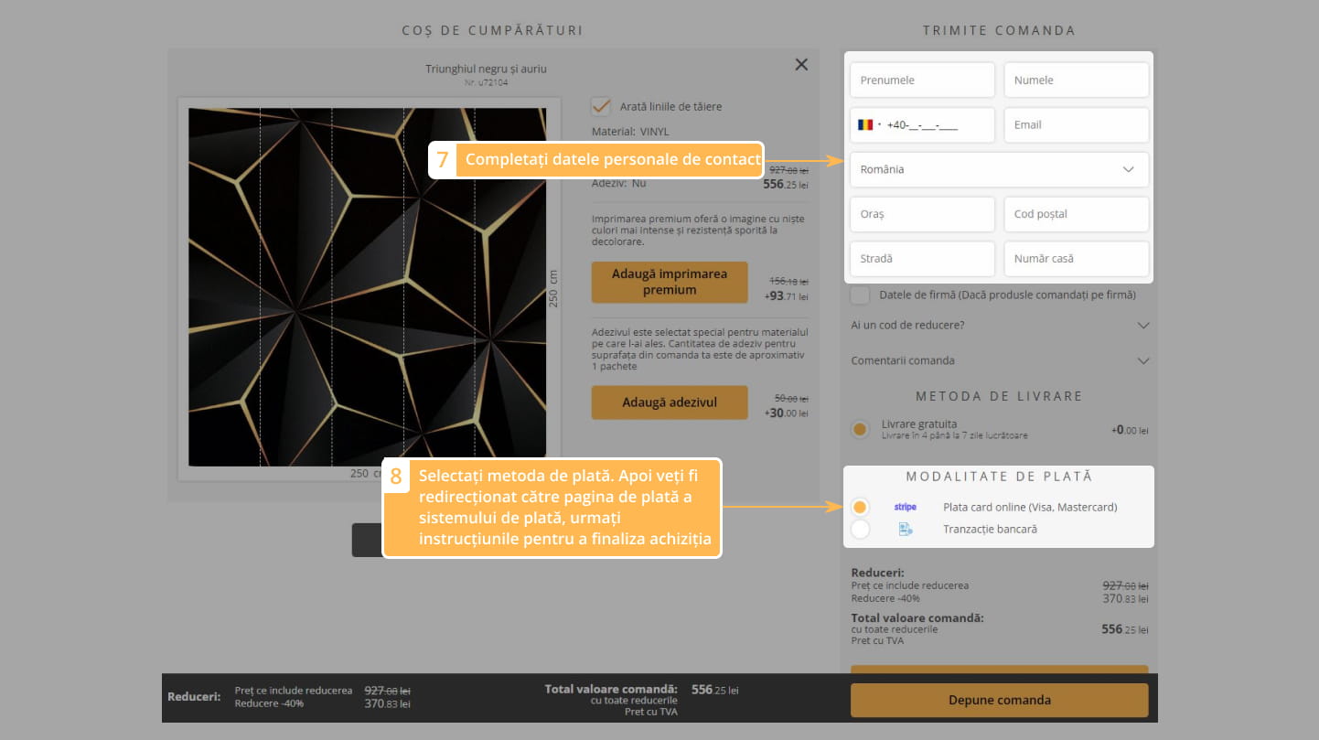Viewport: 1319px width, 740px height.
Task: Select 'Tranzacție bancară' payment option
Action: (860, 529)
